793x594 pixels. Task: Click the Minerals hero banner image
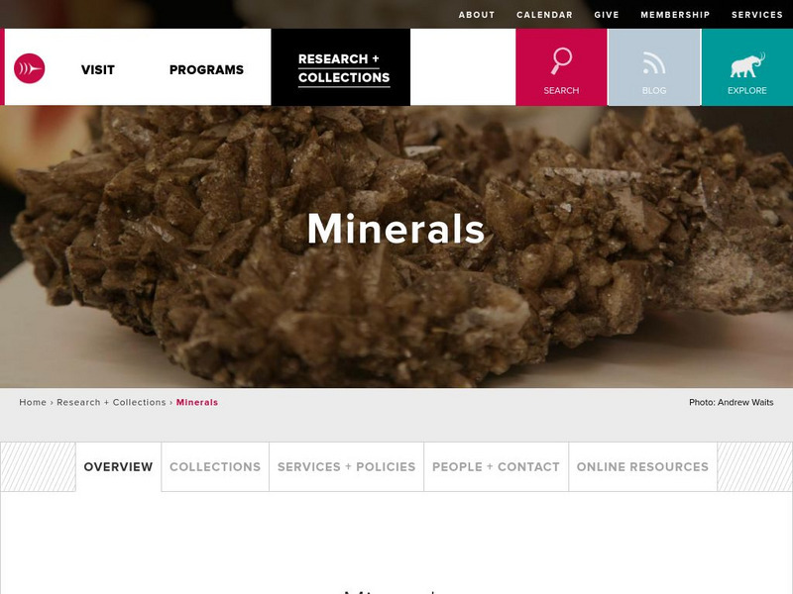pyautogui.click(x=396, y=247)
